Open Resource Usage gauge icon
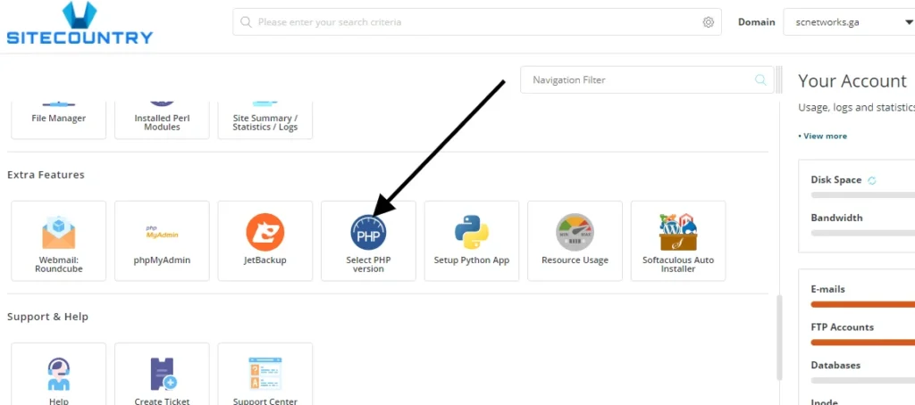915x405 pixels. coord(575,232)
